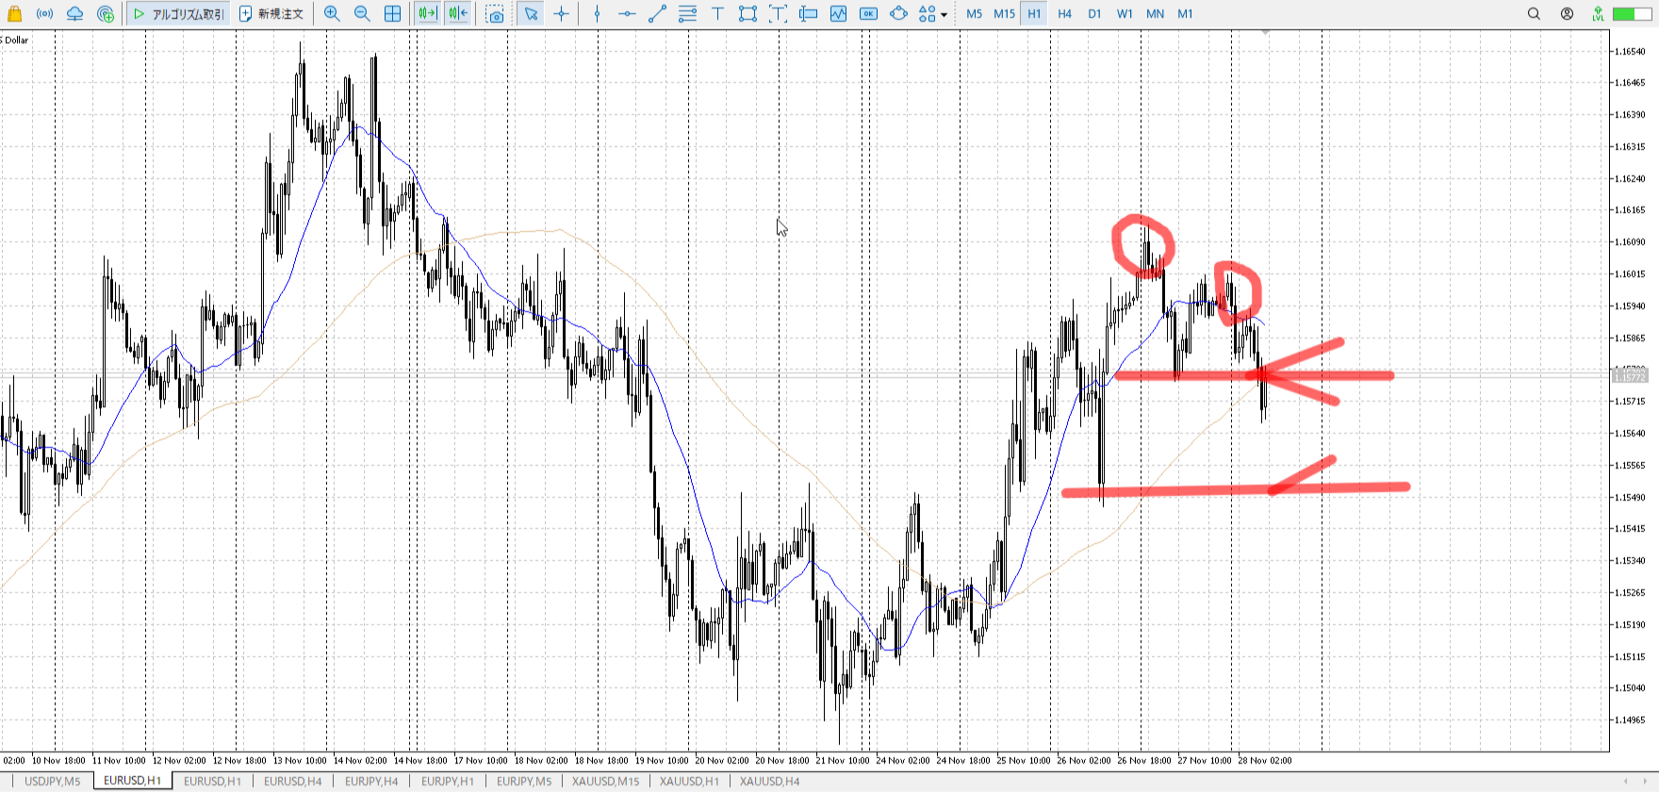Screen dimensions: 1659x792
Task: Select the vertical line drawing tool
Action: (x=597, y=14)
